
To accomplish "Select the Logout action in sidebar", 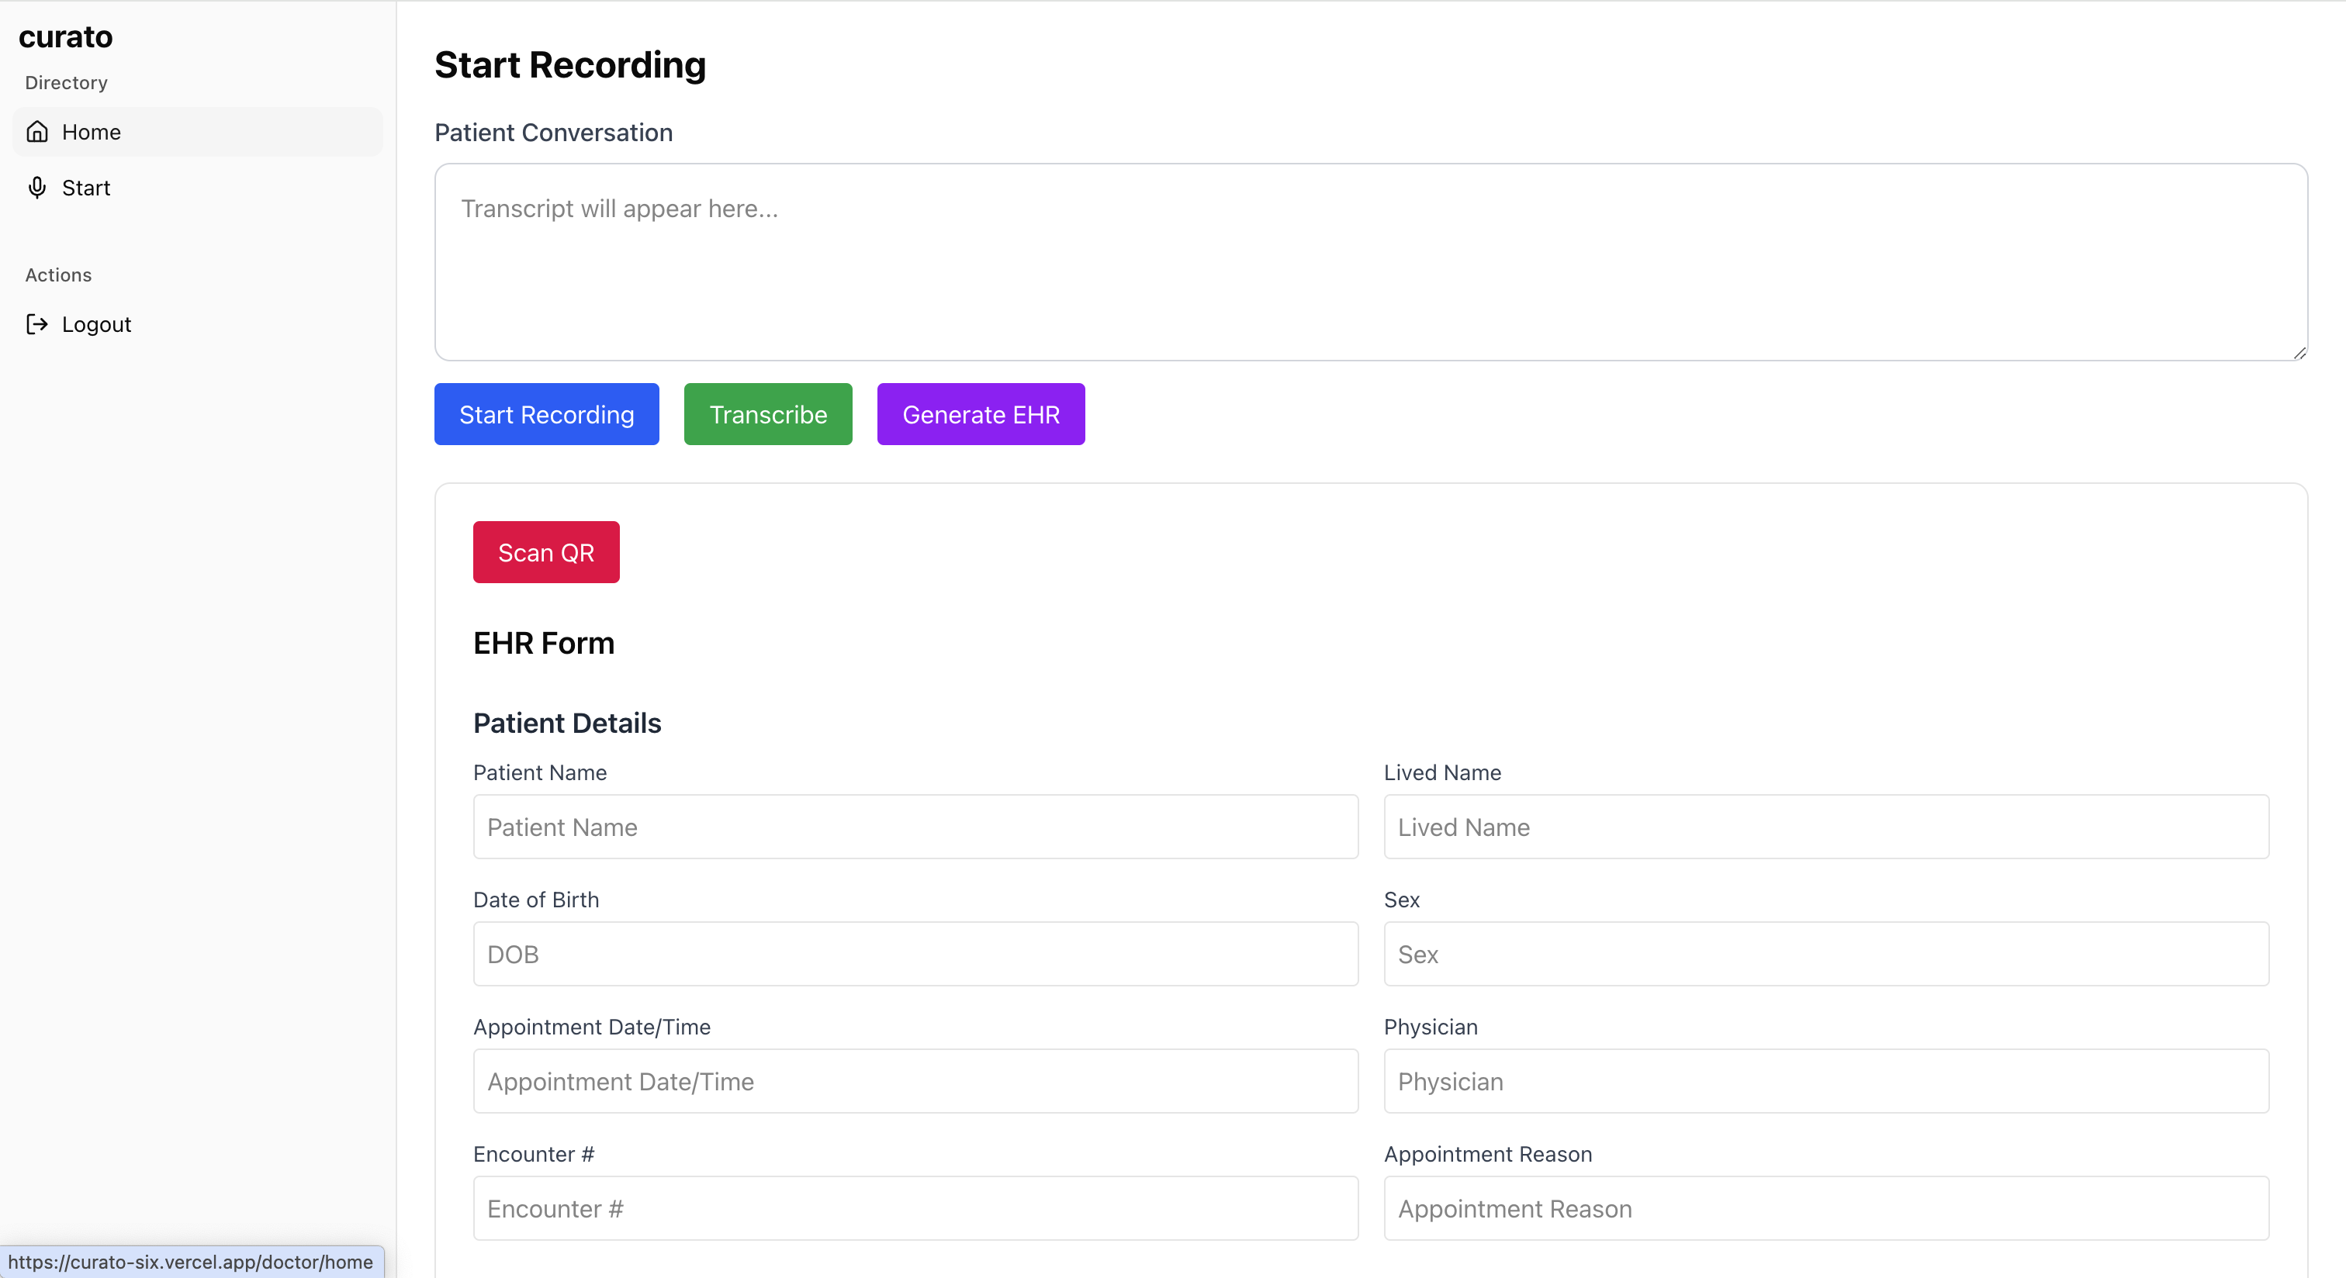I will 95,324.
